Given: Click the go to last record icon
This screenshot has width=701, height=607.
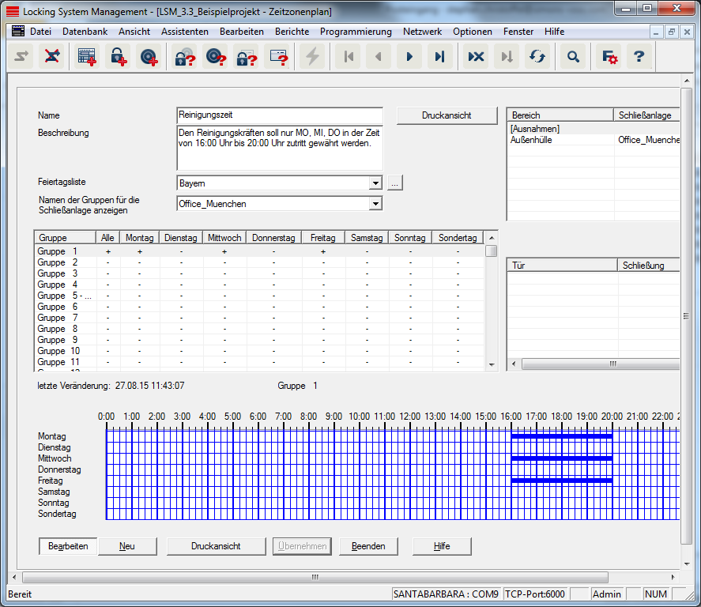Looking at the screenshot, I should click(x=439, y=57).
